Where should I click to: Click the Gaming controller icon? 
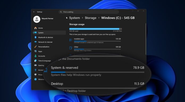(x=36, y=65)
